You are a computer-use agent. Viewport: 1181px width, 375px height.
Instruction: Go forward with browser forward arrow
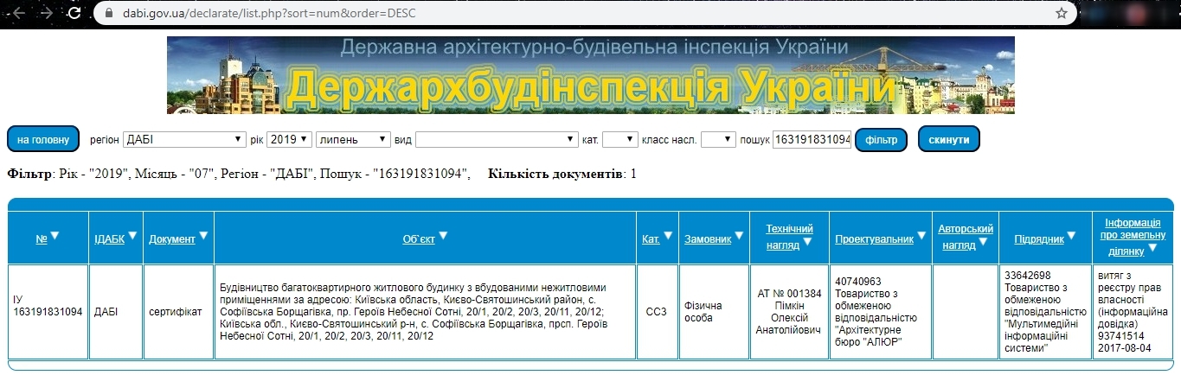[x=46, y=13]
